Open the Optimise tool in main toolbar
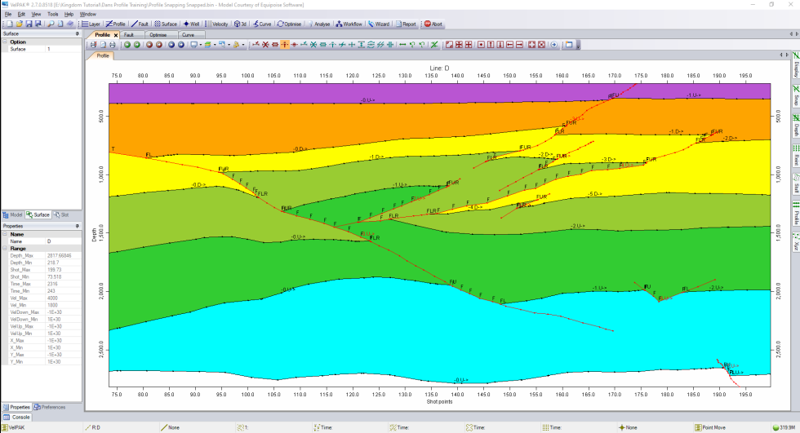 pyautogui.click(x=289, y=24)
